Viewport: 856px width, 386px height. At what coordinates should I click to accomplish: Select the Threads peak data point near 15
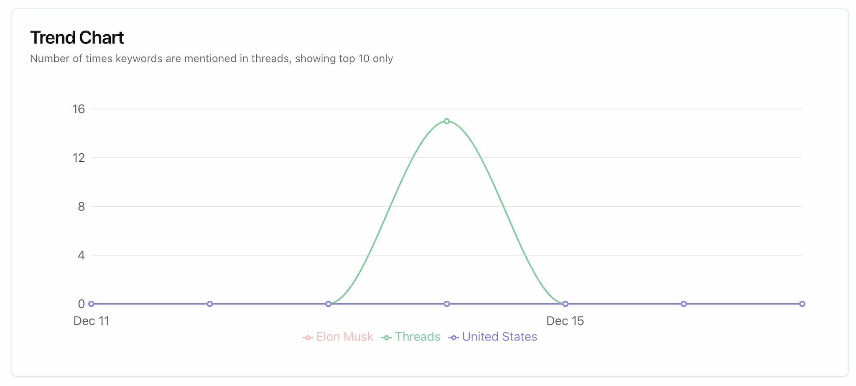[x=447, y=121]
